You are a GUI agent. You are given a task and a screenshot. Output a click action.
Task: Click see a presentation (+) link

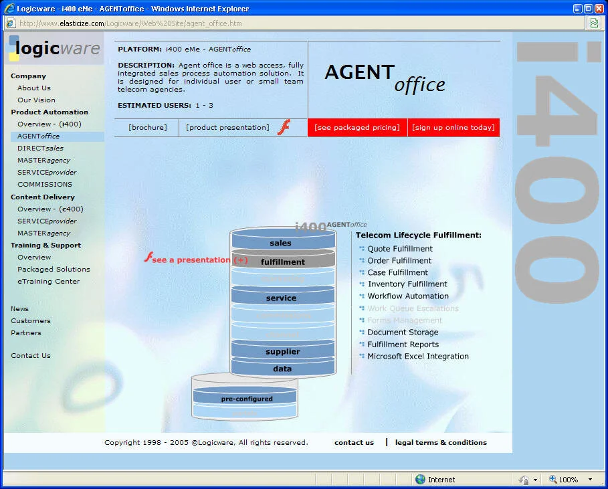tap(200, 260)
